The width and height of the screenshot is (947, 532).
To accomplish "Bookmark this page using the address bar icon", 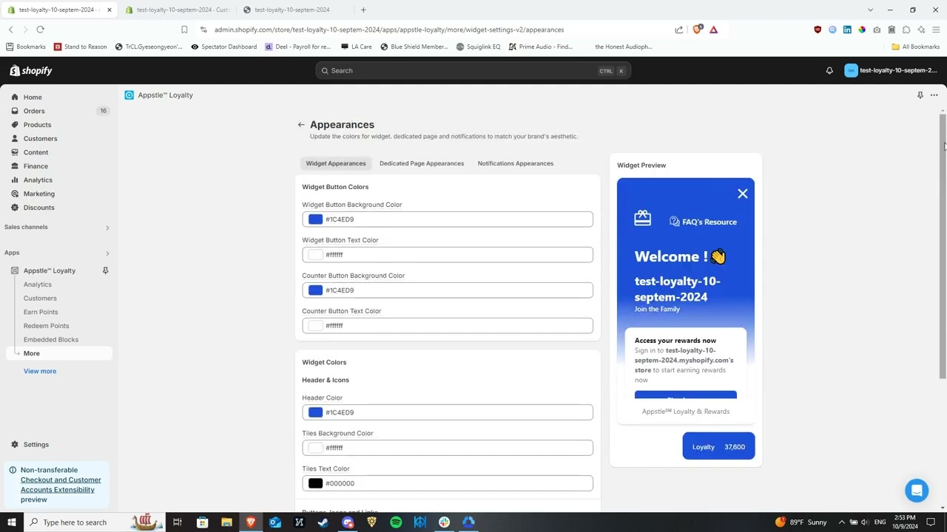I will click(x=184, y=30).
